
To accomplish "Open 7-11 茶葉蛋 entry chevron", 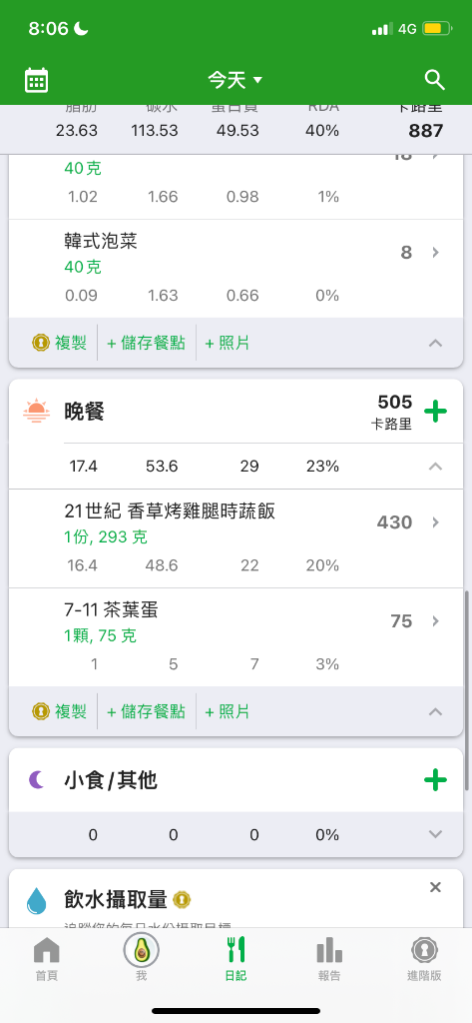I will [436, 621].
